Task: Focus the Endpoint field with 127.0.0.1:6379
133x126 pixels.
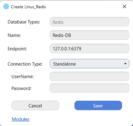Action: pyautogui.click(x=89, y=49)
